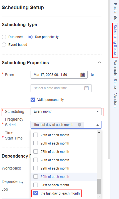Image resolution: width=119 pixels, height=199 pixels.
Task: Select the Run once radio button
Action: [4, 37]
